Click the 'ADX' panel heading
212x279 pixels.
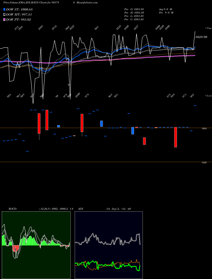tap(81, 209)
